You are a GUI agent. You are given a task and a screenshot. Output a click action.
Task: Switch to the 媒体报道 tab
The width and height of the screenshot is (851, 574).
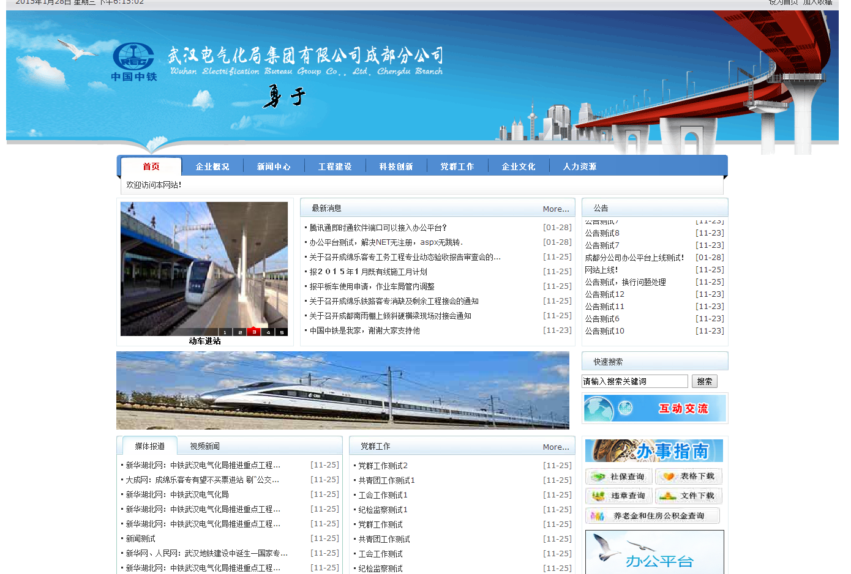[x=150, y=446]
